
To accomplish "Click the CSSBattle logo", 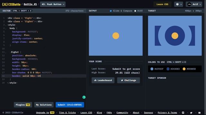I will pos(11,4).
